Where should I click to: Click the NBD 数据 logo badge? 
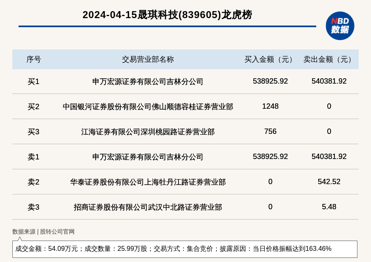tap(340, 26)
